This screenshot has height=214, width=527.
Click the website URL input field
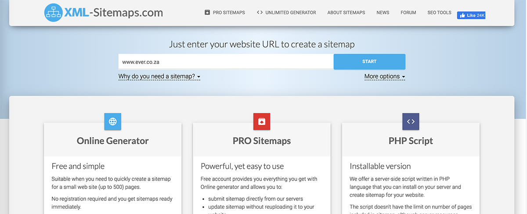click(x=226, y=62)
